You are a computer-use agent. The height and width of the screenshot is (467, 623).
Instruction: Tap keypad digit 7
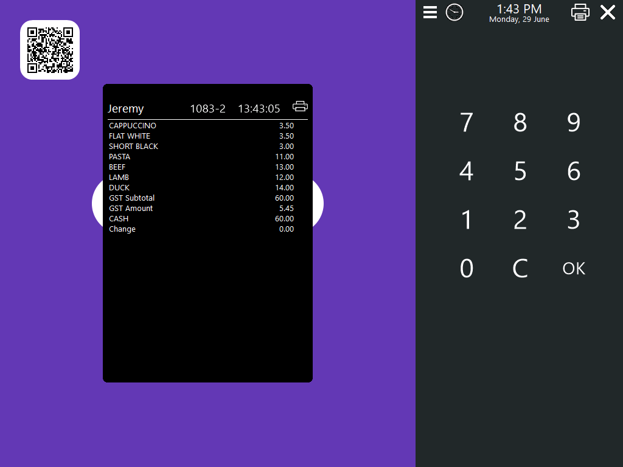coord(467,122)
